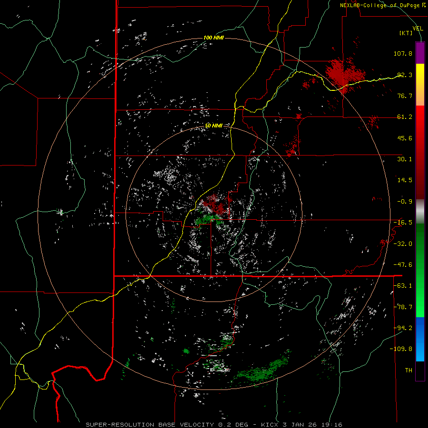Click the -63.1 velocity scale value
428x428 pixels.
(x=403, y=286)
